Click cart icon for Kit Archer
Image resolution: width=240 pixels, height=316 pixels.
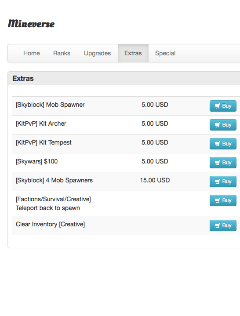217,125
